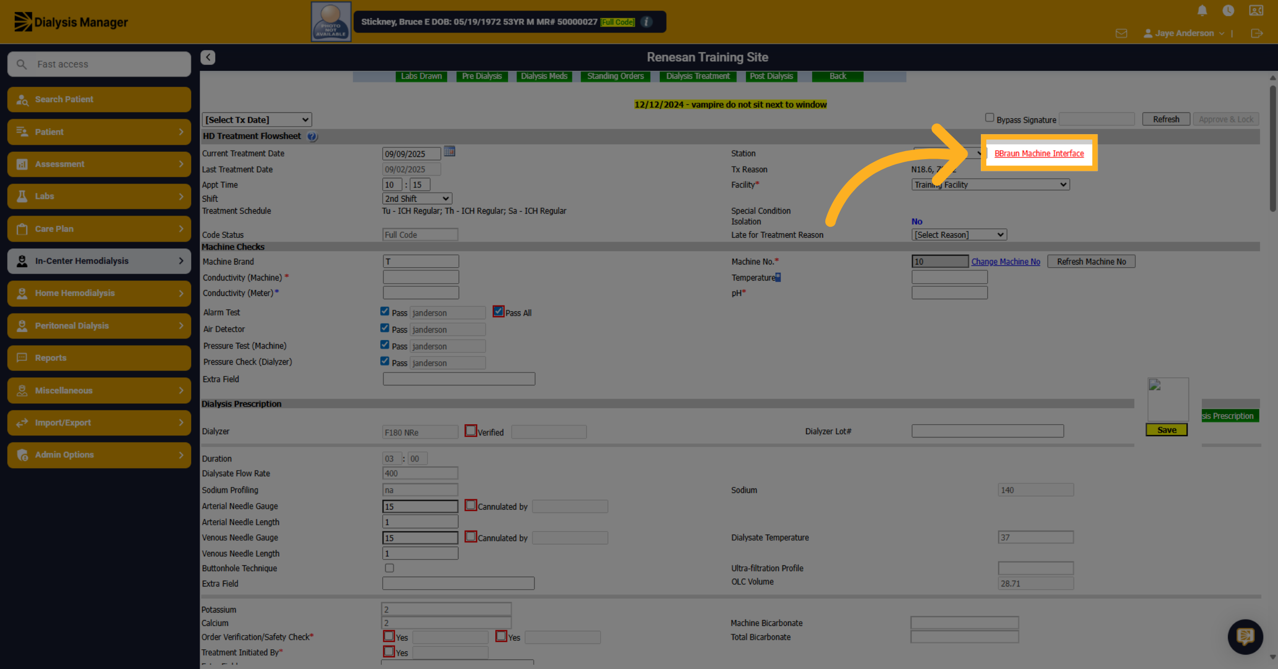This screenshot has height=669, width=1278.
Task: Switch to the Labs Drawn tab
Action: [x=421, y=76]
